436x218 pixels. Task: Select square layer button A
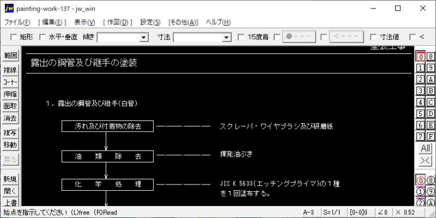point(431,79)
